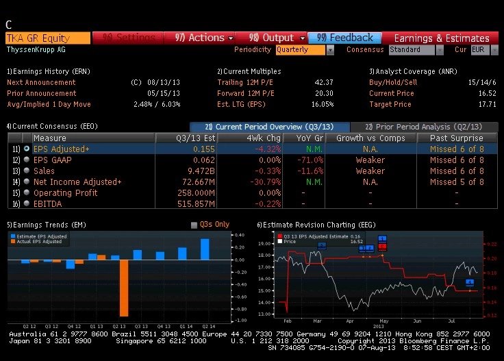Click the orange Actual EPS Adjusted legend swatch
The height and width of the screenshot is (361, 504).
[x=13, y=241]
